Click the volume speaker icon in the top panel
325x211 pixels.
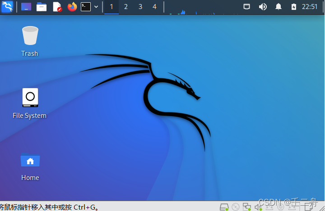tap(263, 7)
